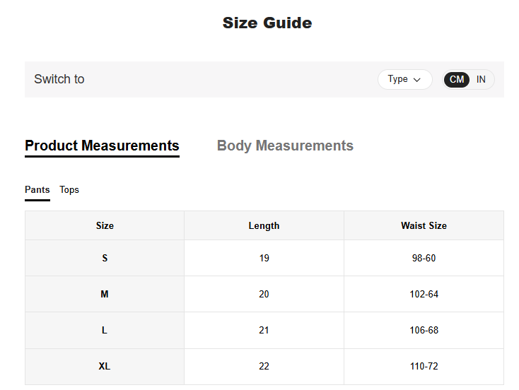Select the L size row label

tap(105, 330)
